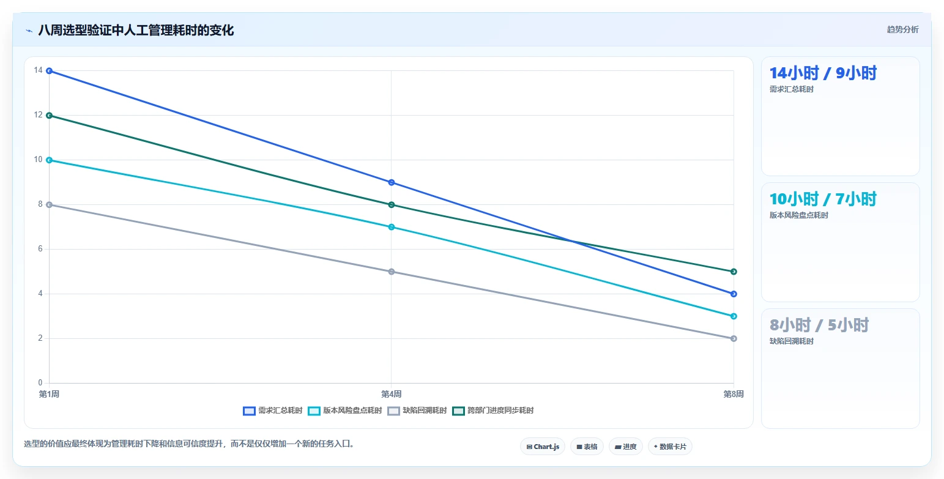This screenshot has width=944, height=479.
Task: Open the 8小时 / 5小时 stat card
Action: [x=840, y=368]
